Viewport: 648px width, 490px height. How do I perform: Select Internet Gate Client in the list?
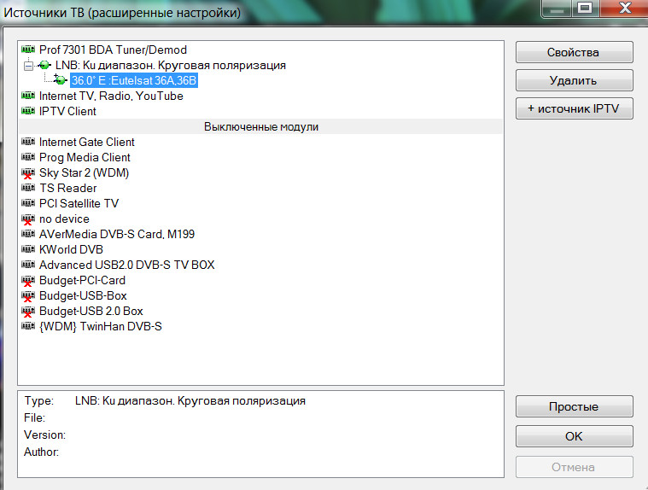click(86, 143)
